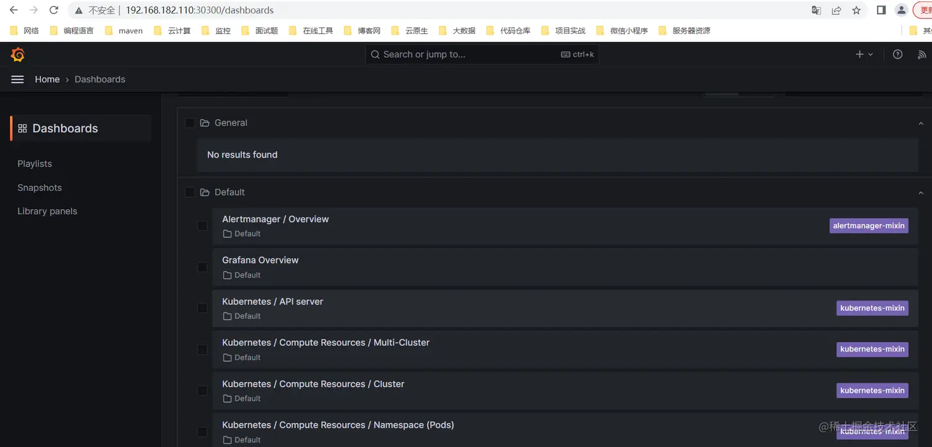Viewport: 932px width, 447px height.
Task: Open the Playlists sidebar item
Action: pyautogui.click(x=35, y=164)
